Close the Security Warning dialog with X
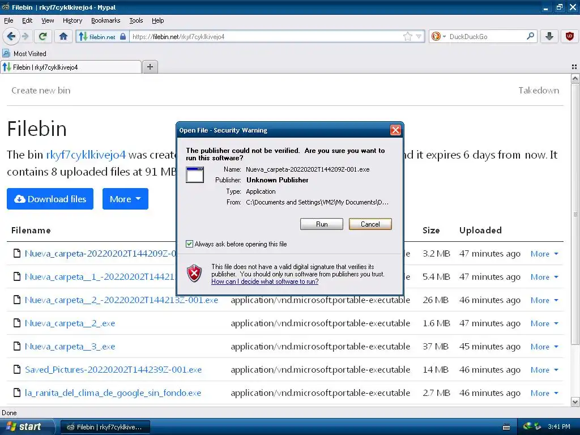This screenshot has width=580, height=435. 395,130
